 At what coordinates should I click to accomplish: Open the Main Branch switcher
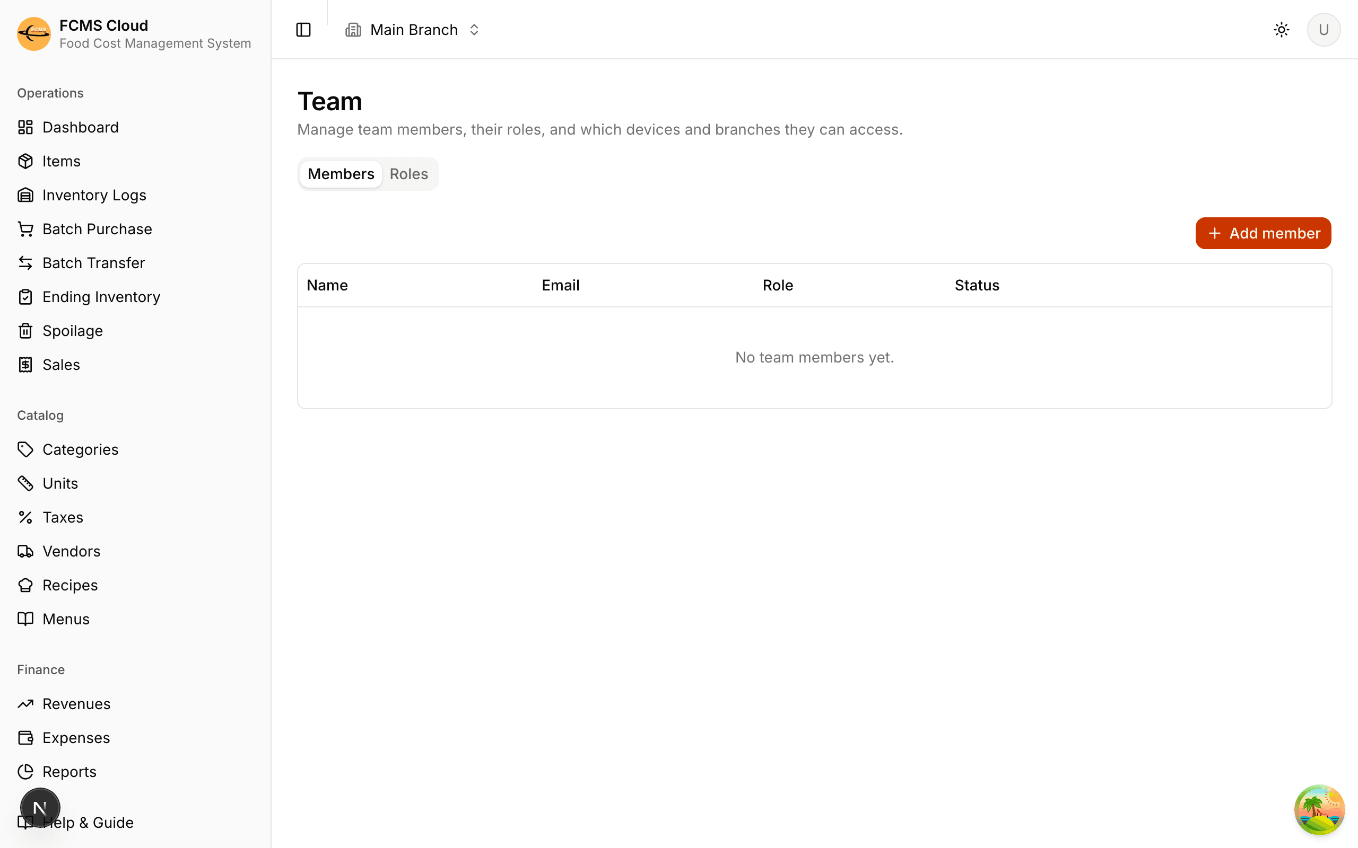click(x=413, y=30)
